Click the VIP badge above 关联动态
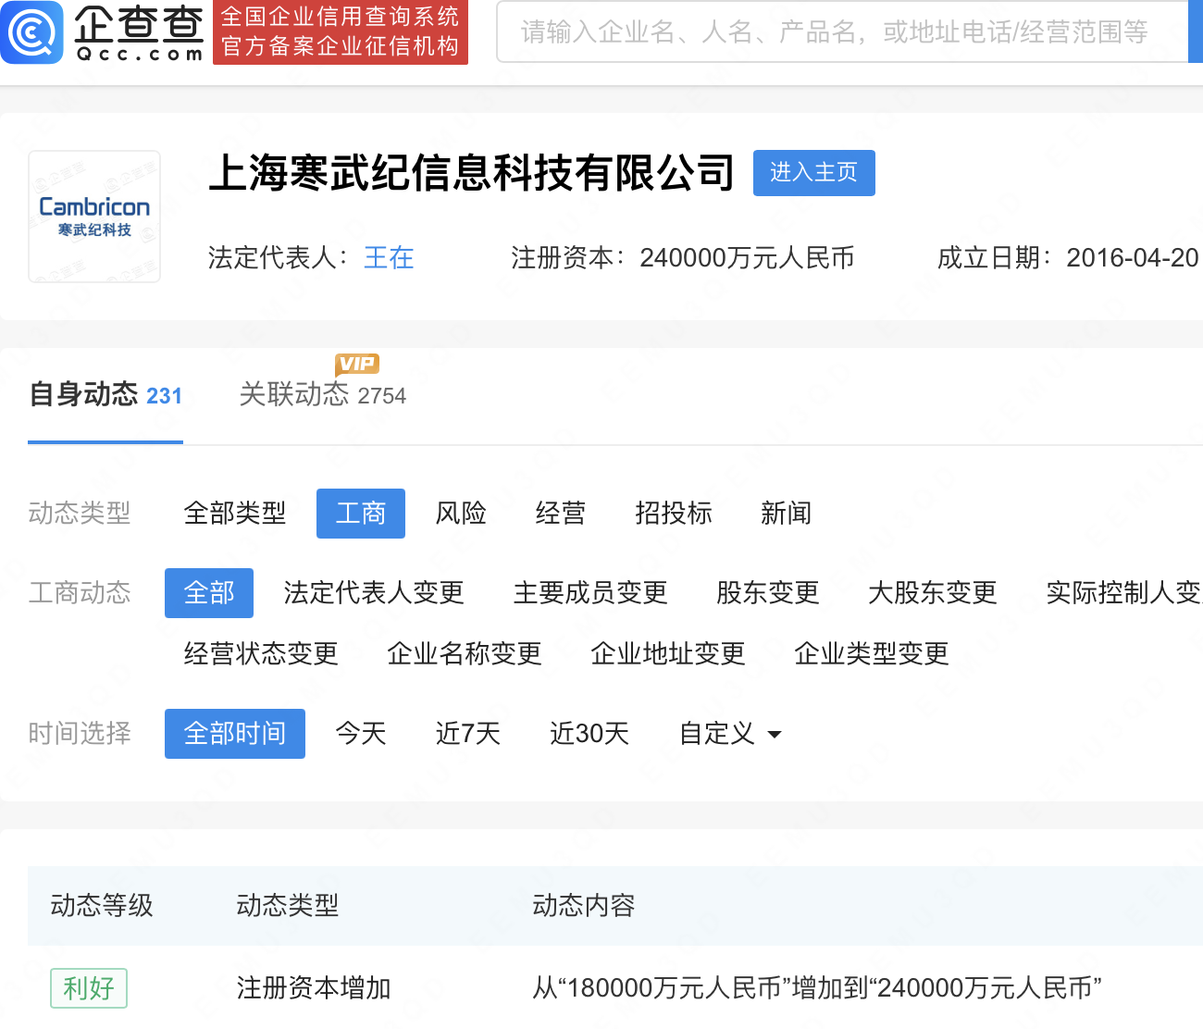This screenshot has width=1203, height=1029. 357,365
